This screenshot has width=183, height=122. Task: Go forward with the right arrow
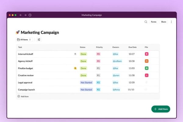click(25, 15)
